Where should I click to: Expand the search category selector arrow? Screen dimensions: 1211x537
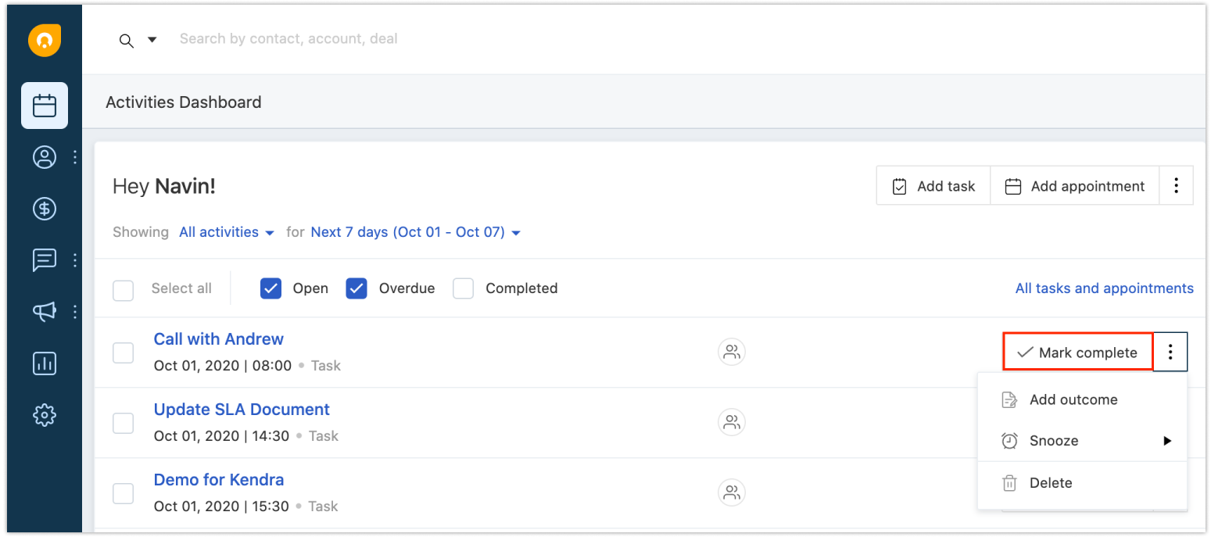point(152,38)
